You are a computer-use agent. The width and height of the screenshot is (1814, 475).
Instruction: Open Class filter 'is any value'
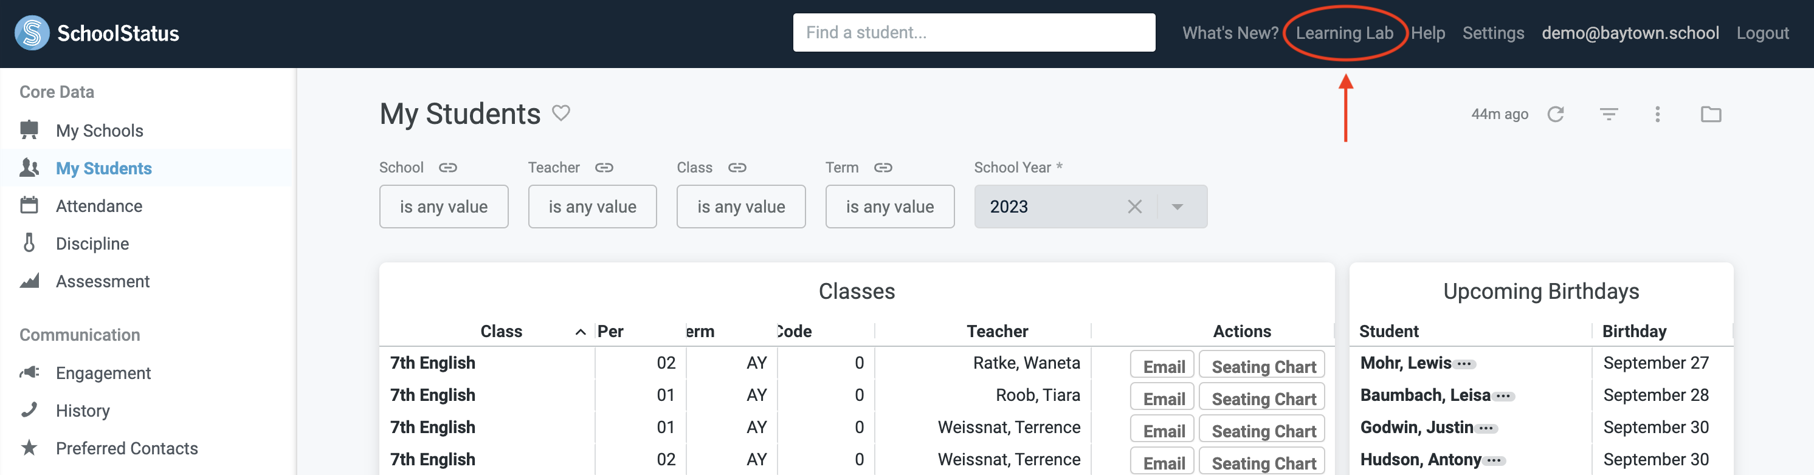tap(741, 206)
